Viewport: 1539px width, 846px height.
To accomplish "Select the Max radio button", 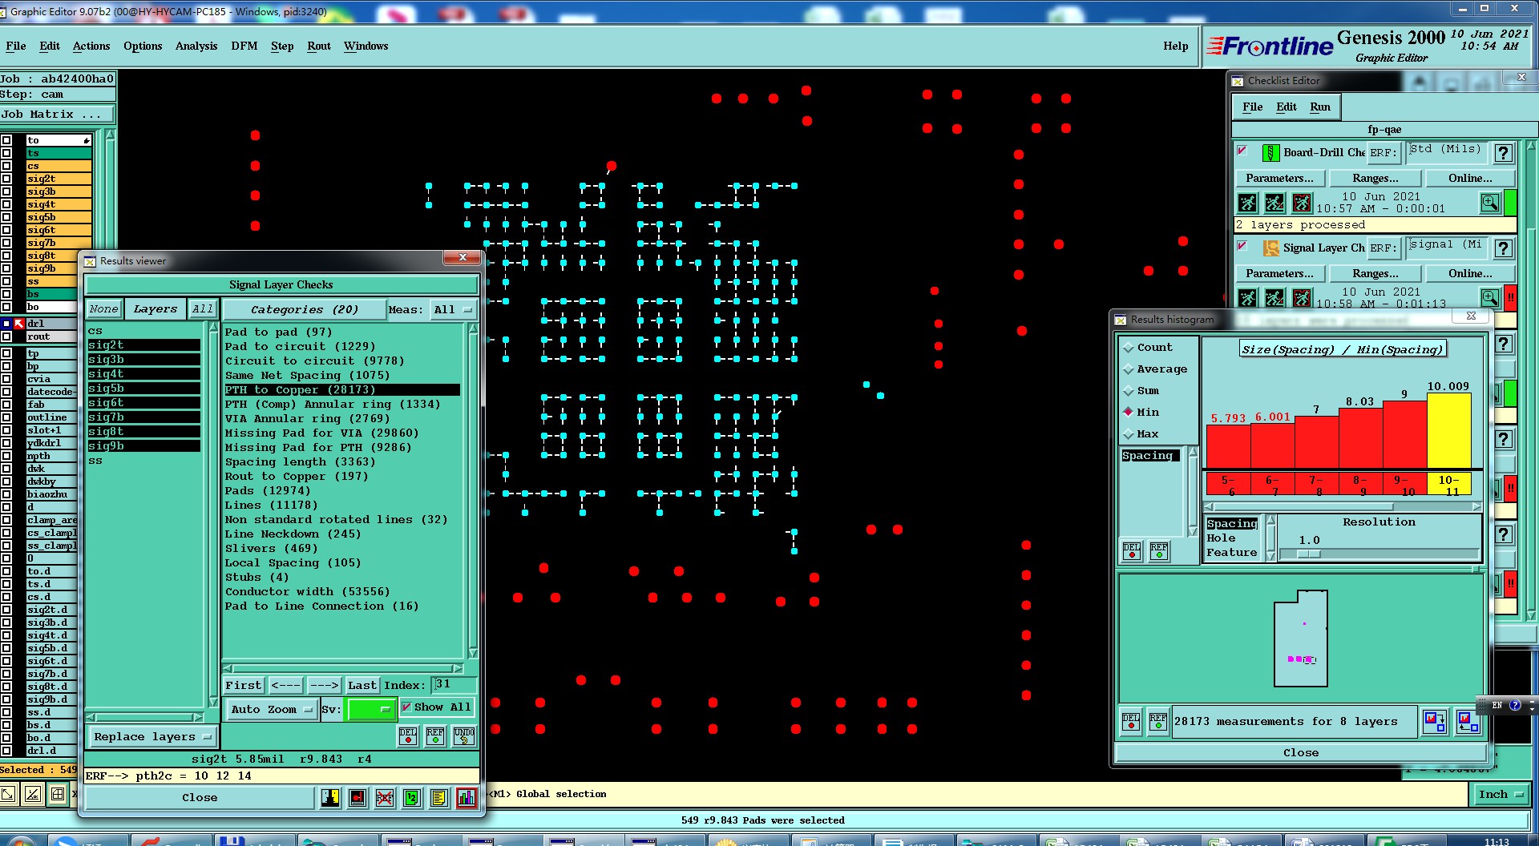I will tap(1129, 433).
